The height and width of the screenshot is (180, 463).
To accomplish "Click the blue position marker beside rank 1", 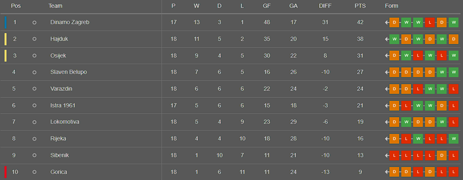I will pyautogui.click(x=5, y=22).
